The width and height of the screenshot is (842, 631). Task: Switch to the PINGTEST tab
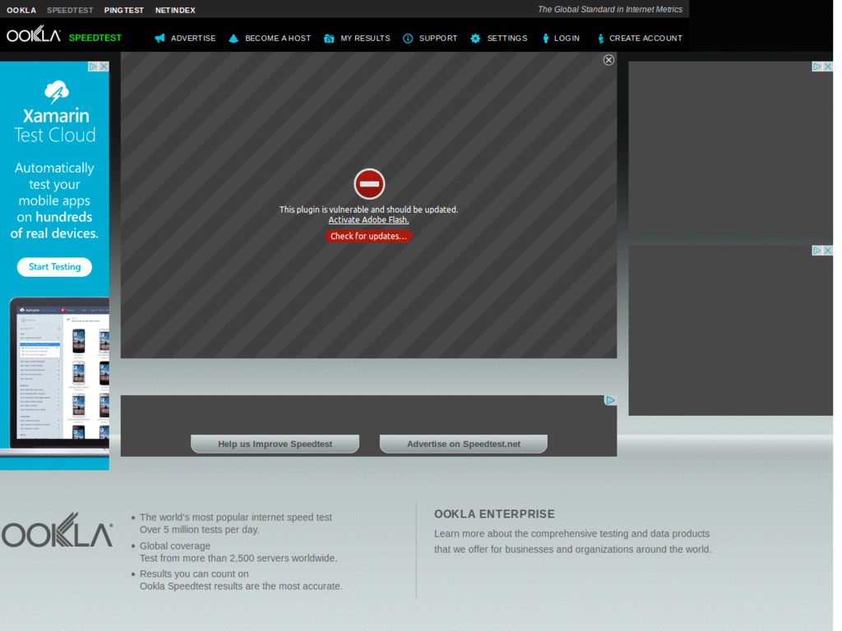123,10
